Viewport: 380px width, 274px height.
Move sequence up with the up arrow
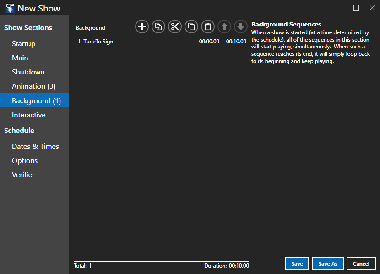(x=224, y=26)
